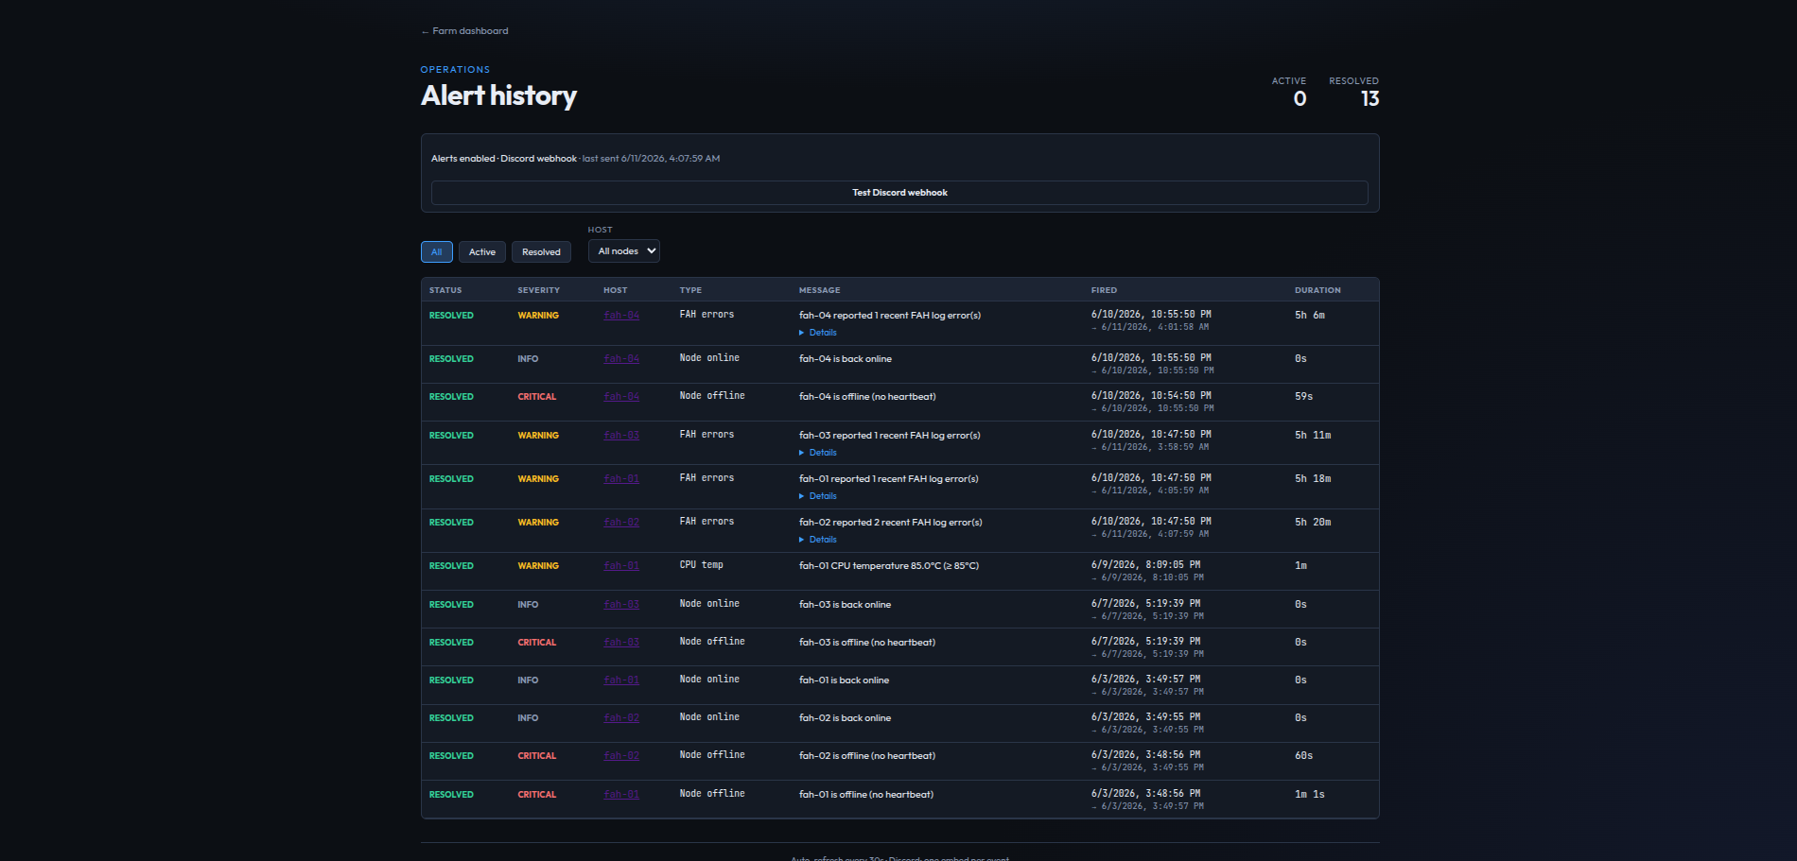The height and width of the screenshot is (861, 1797).
Task: Expand Details for fah-03 FAH errors
Action: (x=819, y=453)
